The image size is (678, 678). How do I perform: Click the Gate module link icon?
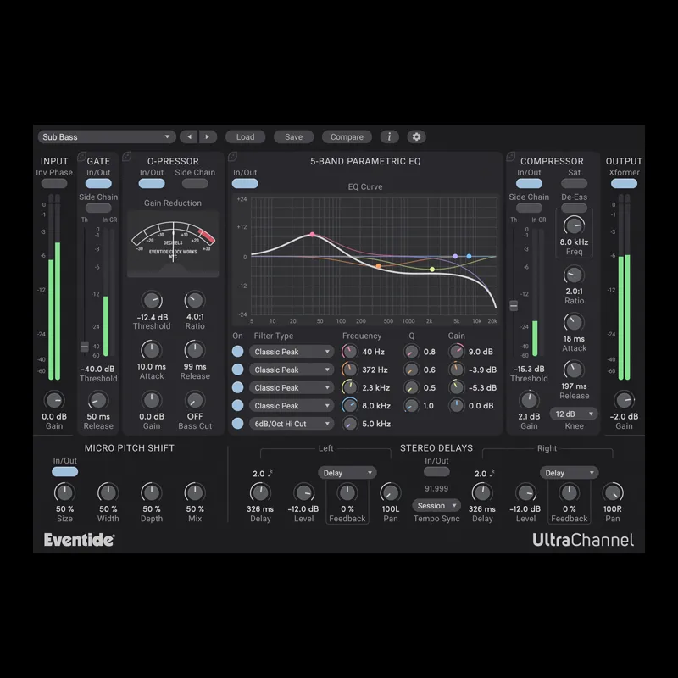click(81, 156)
